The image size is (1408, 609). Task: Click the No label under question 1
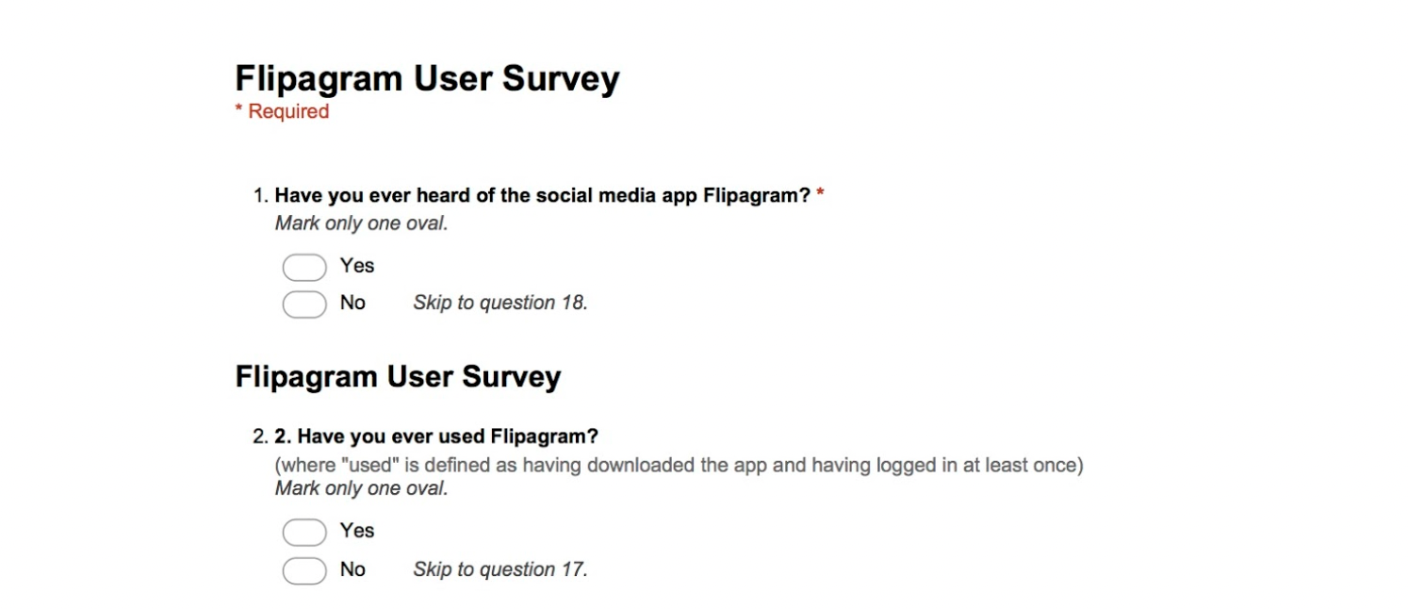coord(352,303)
